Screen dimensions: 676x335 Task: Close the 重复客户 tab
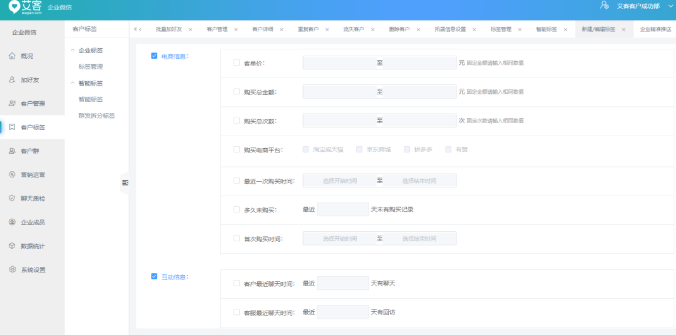(327, 30)
